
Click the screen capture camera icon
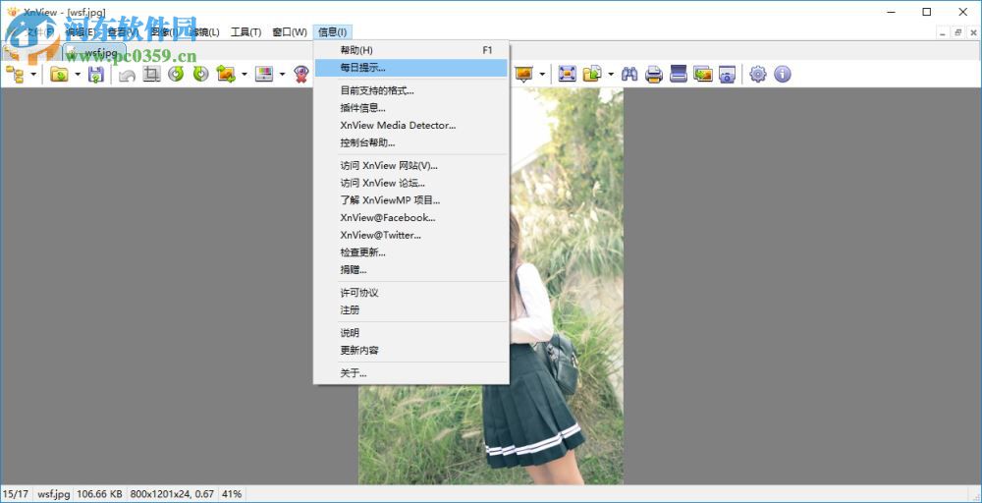(x=727, y=75)
